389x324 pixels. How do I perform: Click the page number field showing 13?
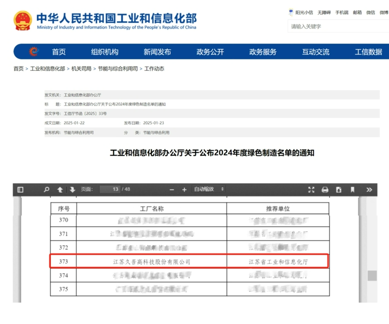(110, 189)
